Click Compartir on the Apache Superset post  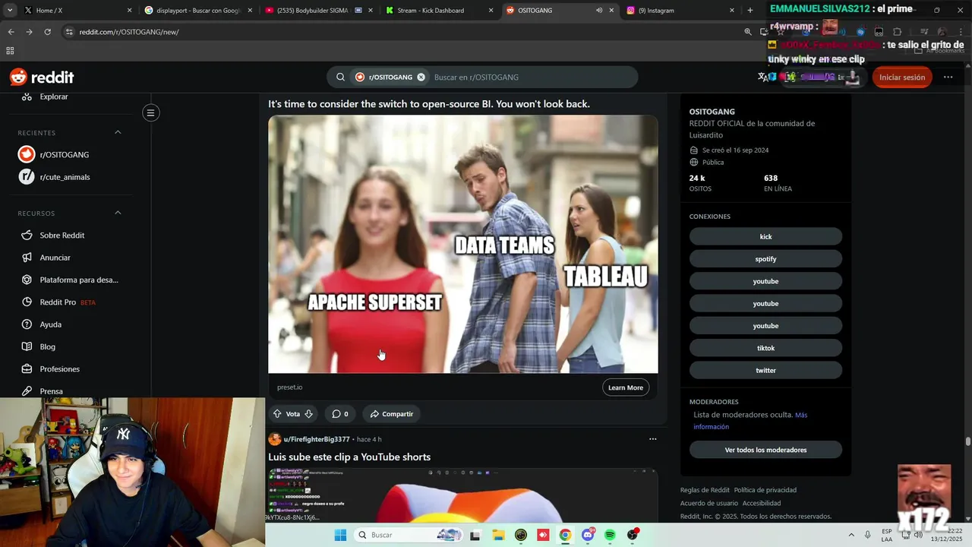coord(391,414)
